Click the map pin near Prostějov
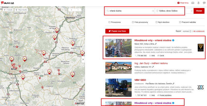The height and width of the screenshot is (106, 207). tap(57, 30)
